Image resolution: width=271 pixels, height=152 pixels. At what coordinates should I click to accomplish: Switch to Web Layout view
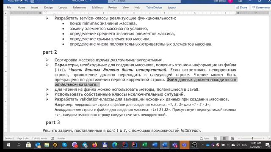[232, 138]
